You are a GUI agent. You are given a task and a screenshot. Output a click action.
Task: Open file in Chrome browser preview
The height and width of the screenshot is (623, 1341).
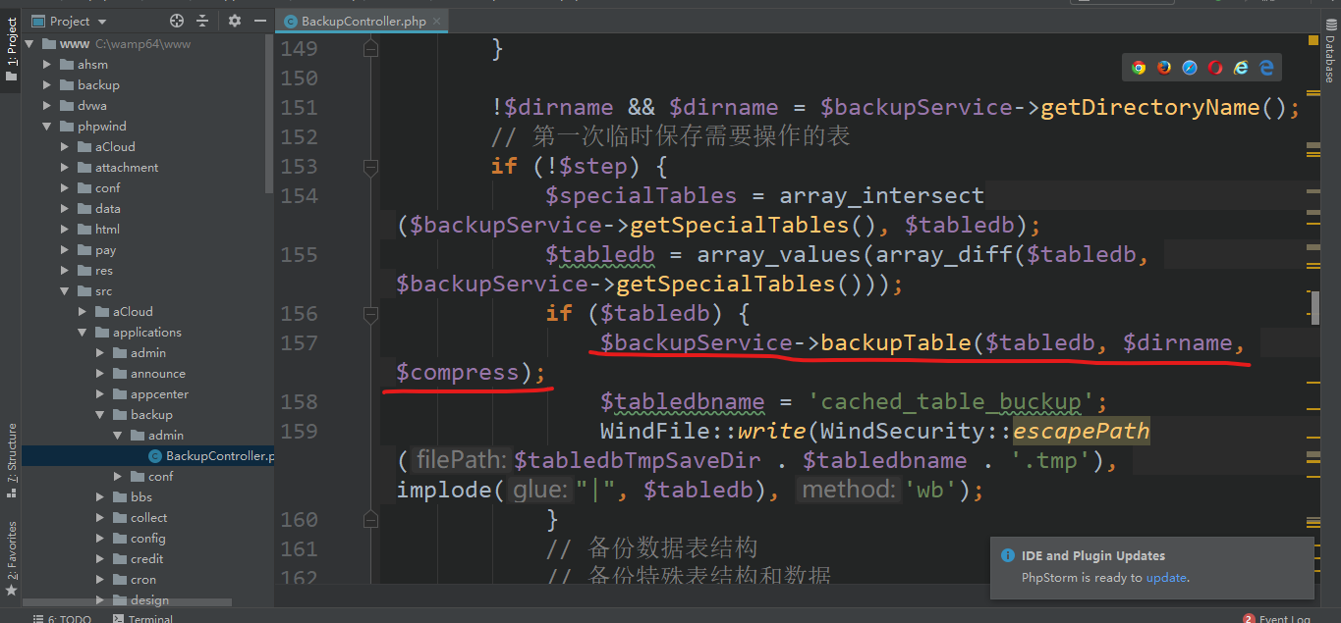pos(1139,68)
